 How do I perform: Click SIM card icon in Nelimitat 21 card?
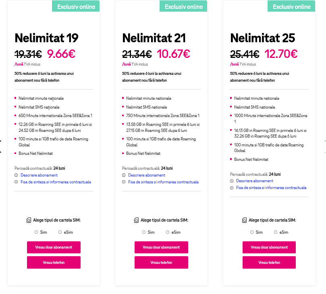click(x=137, y=220)
